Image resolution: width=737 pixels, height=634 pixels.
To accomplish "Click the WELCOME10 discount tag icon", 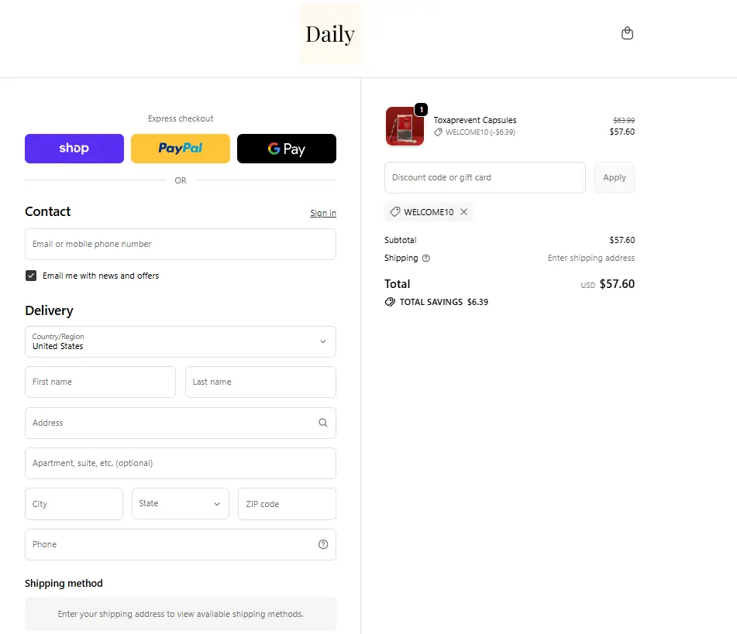I will click(395, 212).
